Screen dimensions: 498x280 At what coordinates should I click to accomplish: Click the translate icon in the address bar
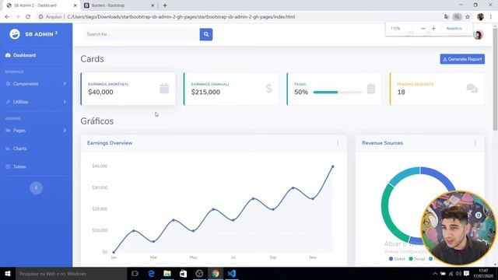447,17
